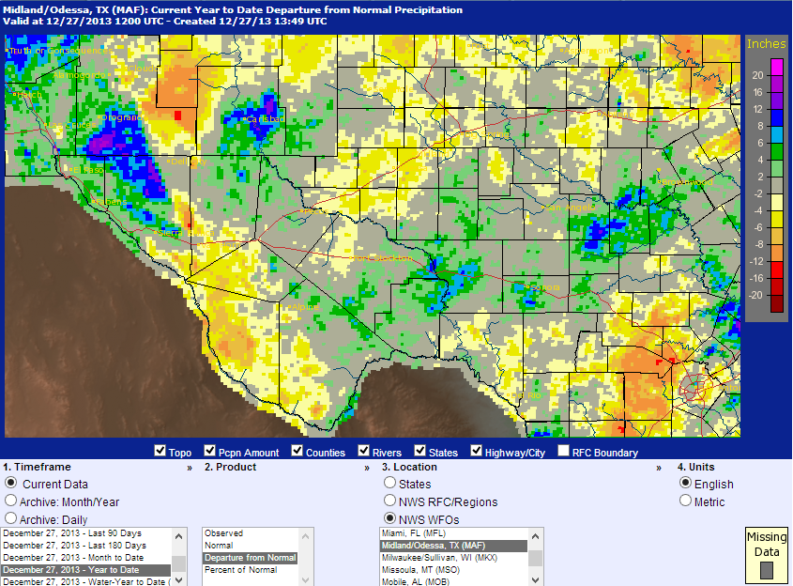
Task: Choose States under Location options
Action: (389, 483)
